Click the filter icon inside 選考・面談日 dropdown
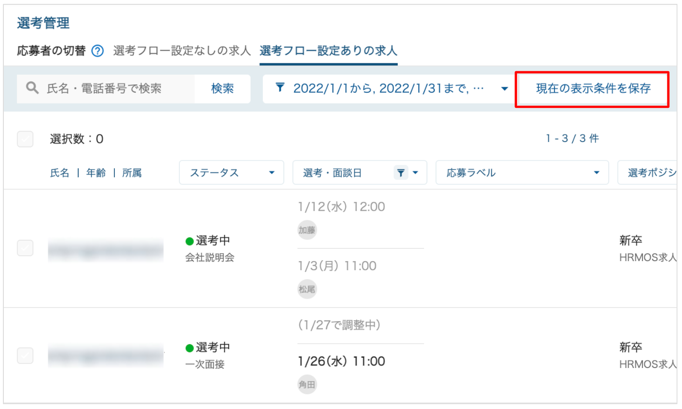Screen dimensions: 682x409 click(401, 173)
